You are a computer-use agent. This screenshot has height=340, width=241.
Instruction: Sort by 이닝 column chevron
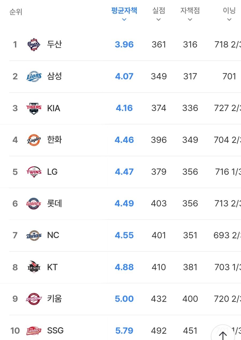pyautogui.click(x=229, y=20)
